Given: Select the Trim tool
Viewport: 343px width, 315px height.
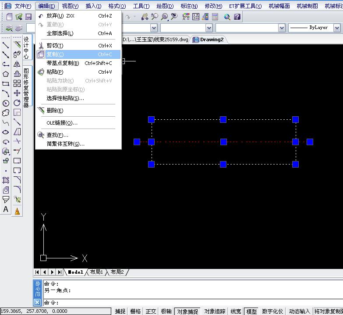Looking at the screenshot, I should [x=17, y=141].
